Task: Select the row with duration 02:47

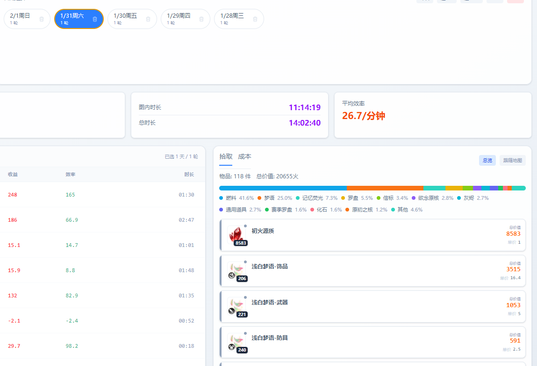Action: tap(102, 220)
